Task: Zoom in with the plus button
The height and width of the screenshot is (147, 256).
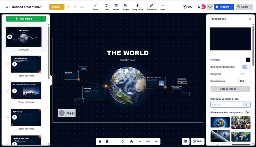Action: click(156, 142)
